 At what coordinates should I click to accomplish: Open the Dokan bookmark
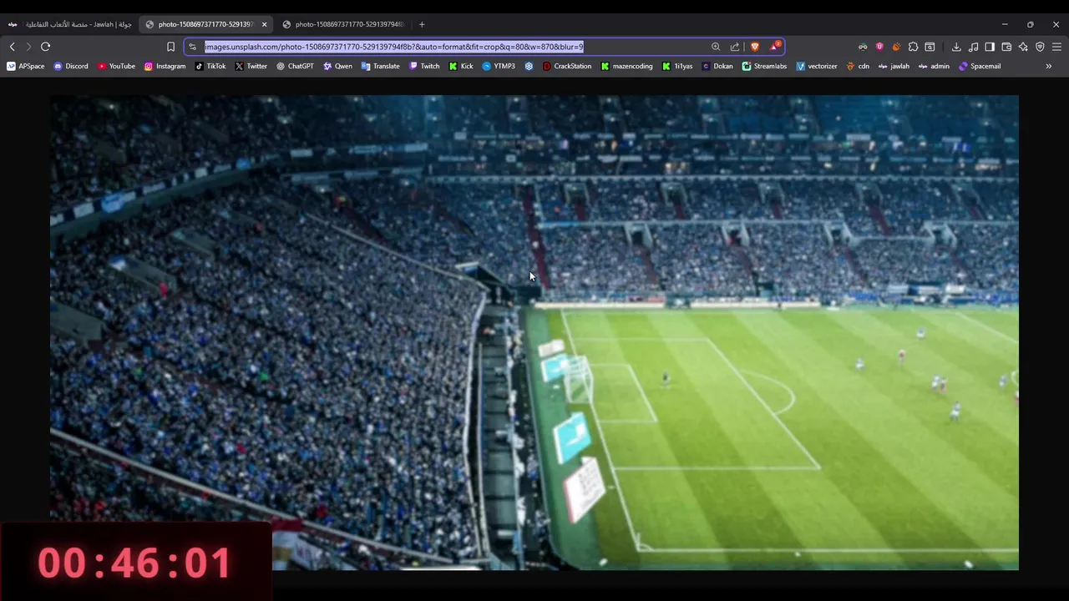(x=717, y=66)
